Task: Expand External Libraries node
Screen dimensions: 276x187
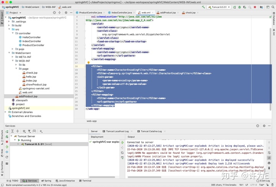Action: pos(6,112)
